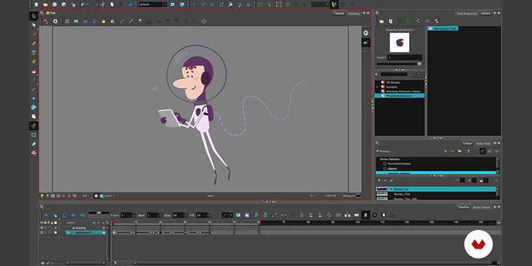
Task: Select the Astronauta-P.tpl template
Action: click(x=443, y=29)
